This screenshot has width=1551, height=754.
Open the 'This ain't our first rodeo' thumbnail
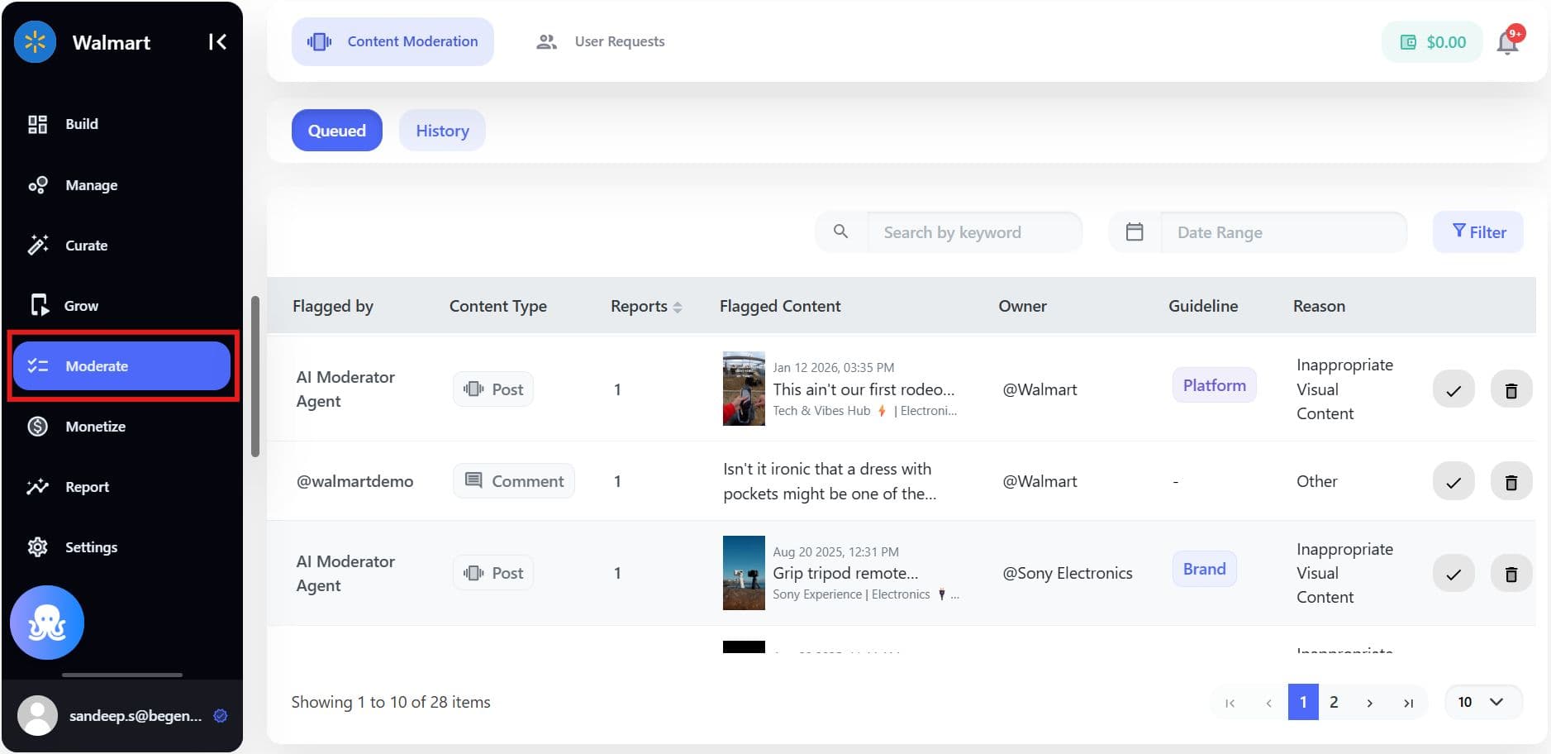coord(744,389)
